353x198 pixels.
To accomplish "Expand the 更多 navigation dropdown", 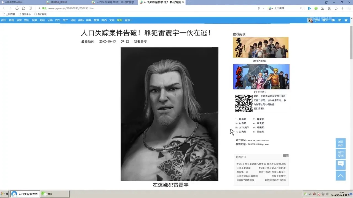I will point(128,20).
